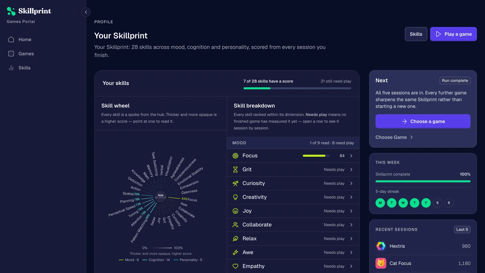Click the "Needs play" label in the Grit row

(334, 170)
